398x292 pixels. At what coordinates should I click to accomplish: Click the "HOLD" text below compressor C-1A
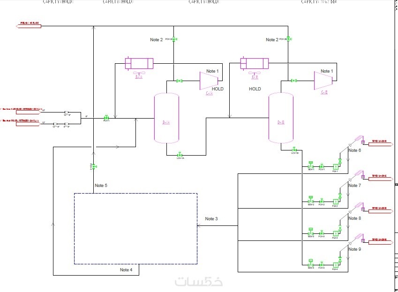218,89
